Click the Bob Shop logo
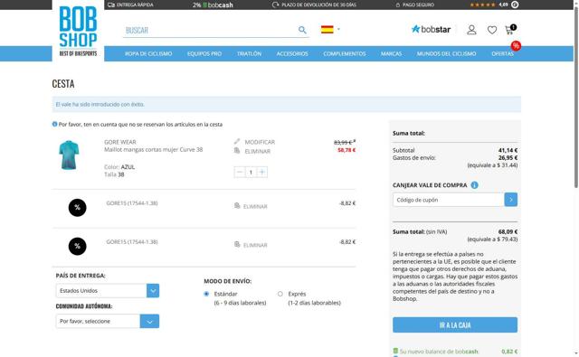Viewport: 579px width, 357px height. 78,32
